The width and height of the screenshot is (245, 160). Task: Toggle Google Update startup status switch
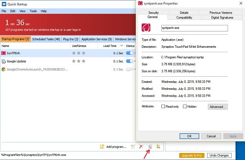(x=130, y=61)
